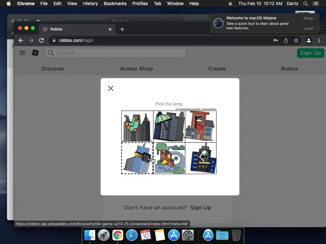Open Notification Center list icon

(316, 3)
